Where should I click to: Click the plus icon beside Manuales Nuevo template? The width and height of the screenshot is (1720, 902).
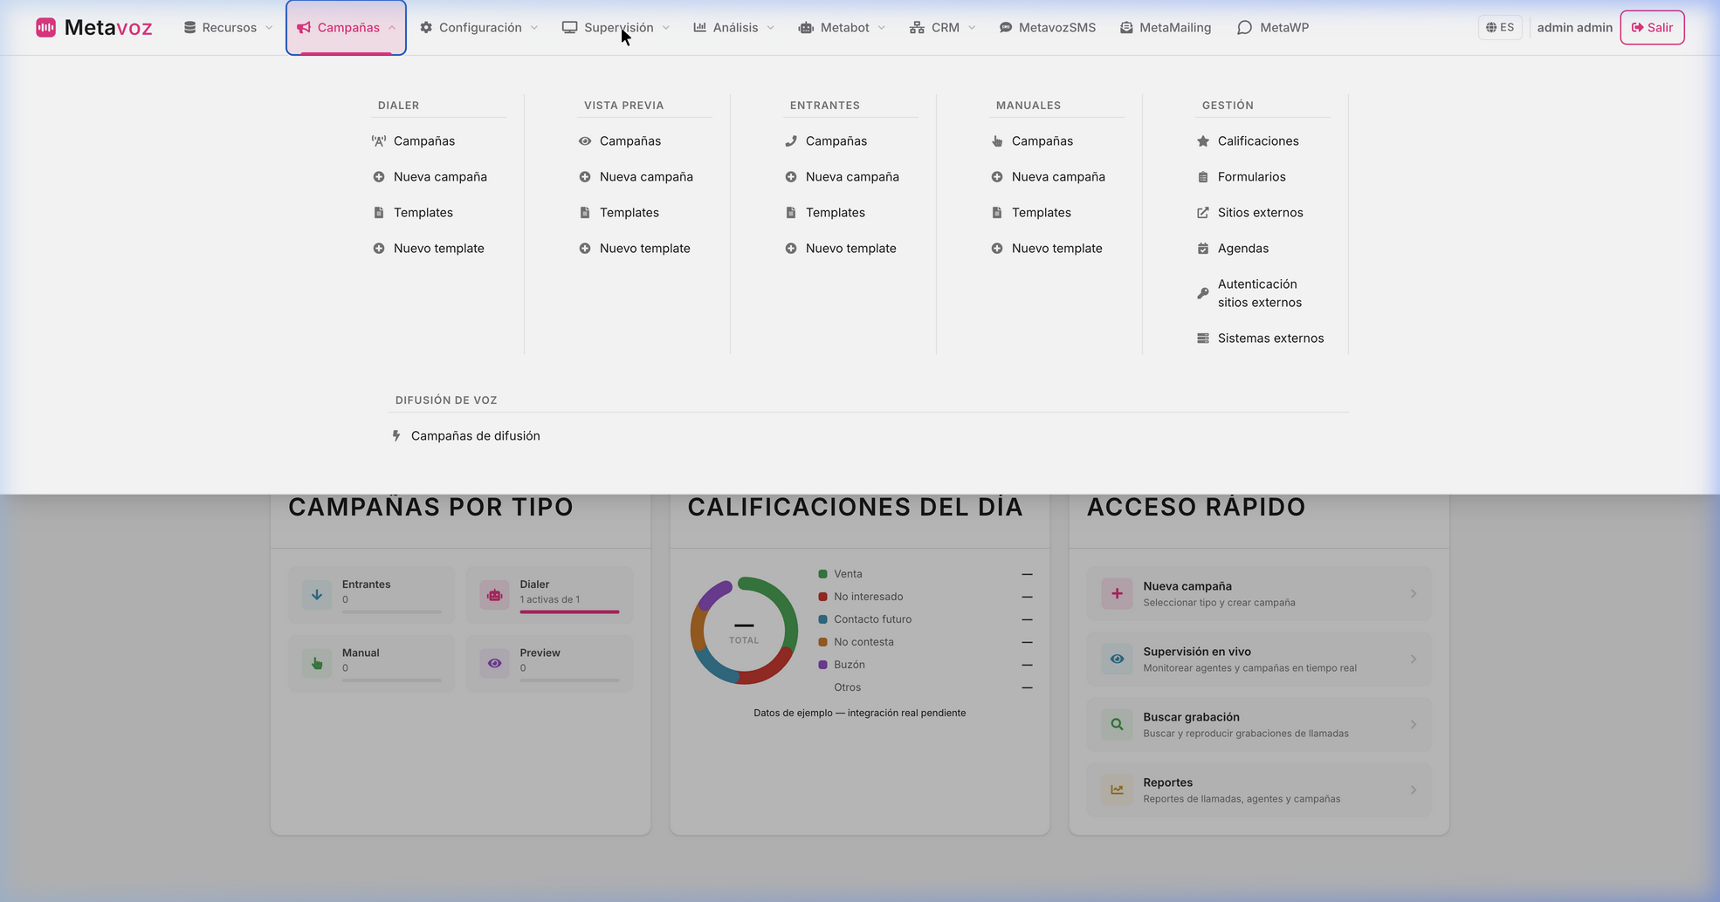[997, 249]
